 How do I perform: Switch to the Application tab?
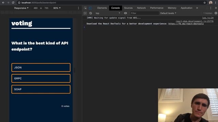point(186,8)
